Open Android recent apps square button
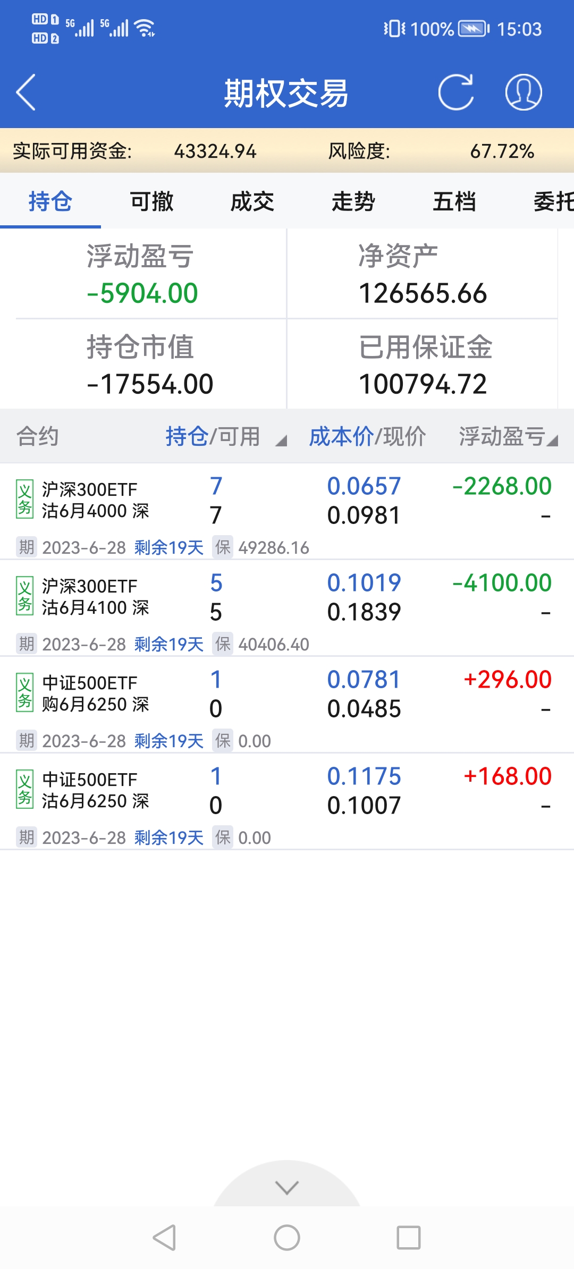 click(x=409, y=1238)
